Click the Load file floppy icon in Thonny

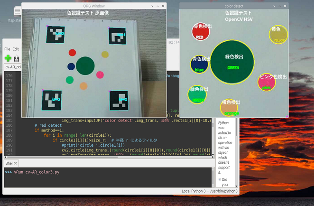click(17, 58)
